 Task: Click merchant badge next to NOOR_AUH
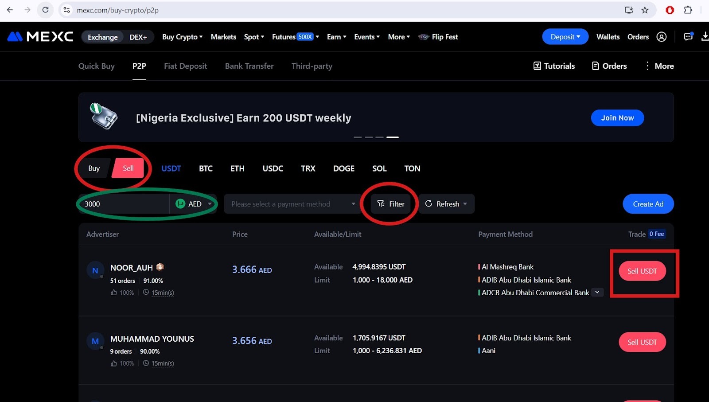pos(160,267)
